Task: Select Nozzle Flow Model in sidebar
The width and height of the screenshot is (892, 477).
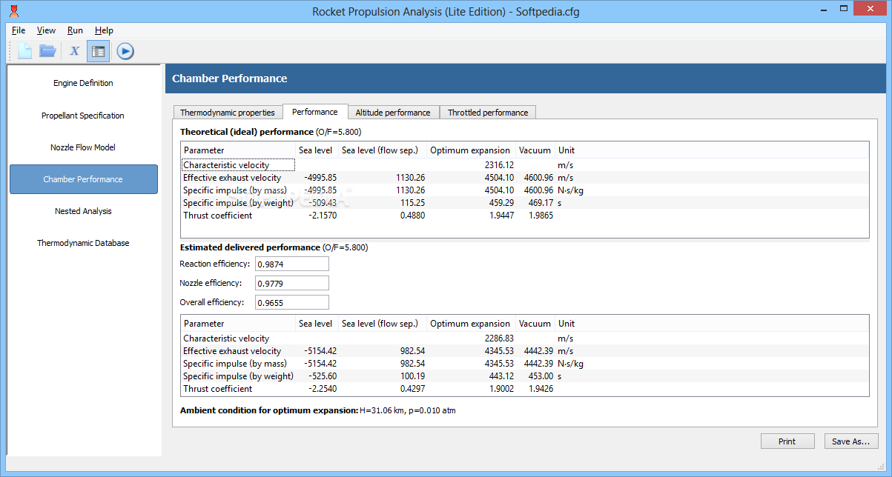Action: click(83, 147)
